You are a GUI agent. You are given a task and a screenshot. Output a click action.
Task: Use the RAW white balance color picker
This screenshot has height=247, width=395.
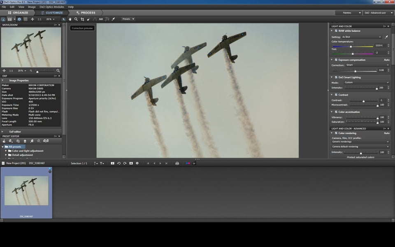point(386,37)
